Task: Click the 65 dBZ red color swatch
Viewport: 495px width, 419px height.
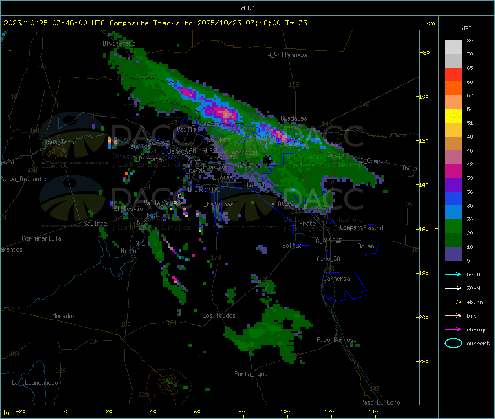Action: click(x=453, y=74)
